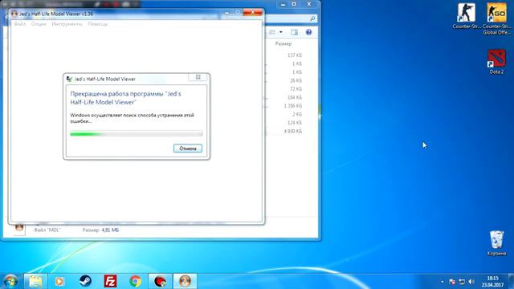Close the crash error dialog
Screen dimensions: 514x289
pyautogui.click(x=198, y=77)
